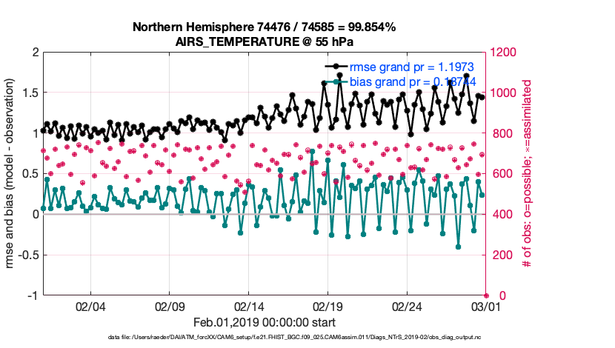Click the red observation marker at 03/01 zero
This screenshot has width=615, height=348.
(x=485, y=295)
